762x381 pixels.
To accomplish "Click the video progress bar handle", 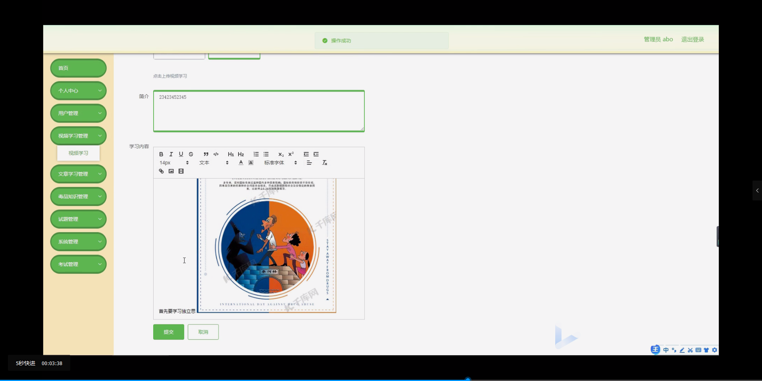I will pyautogui.click(x=468, y=379).
